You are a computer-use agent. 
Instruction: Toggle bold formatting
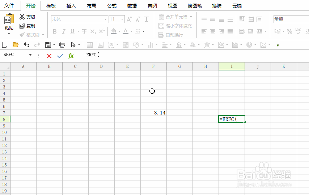tap(55, 31)
